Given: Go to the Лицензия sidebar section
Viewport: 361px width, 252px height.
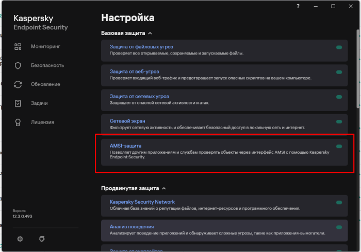Looking at the screenshot, I should tap(42, 122).
